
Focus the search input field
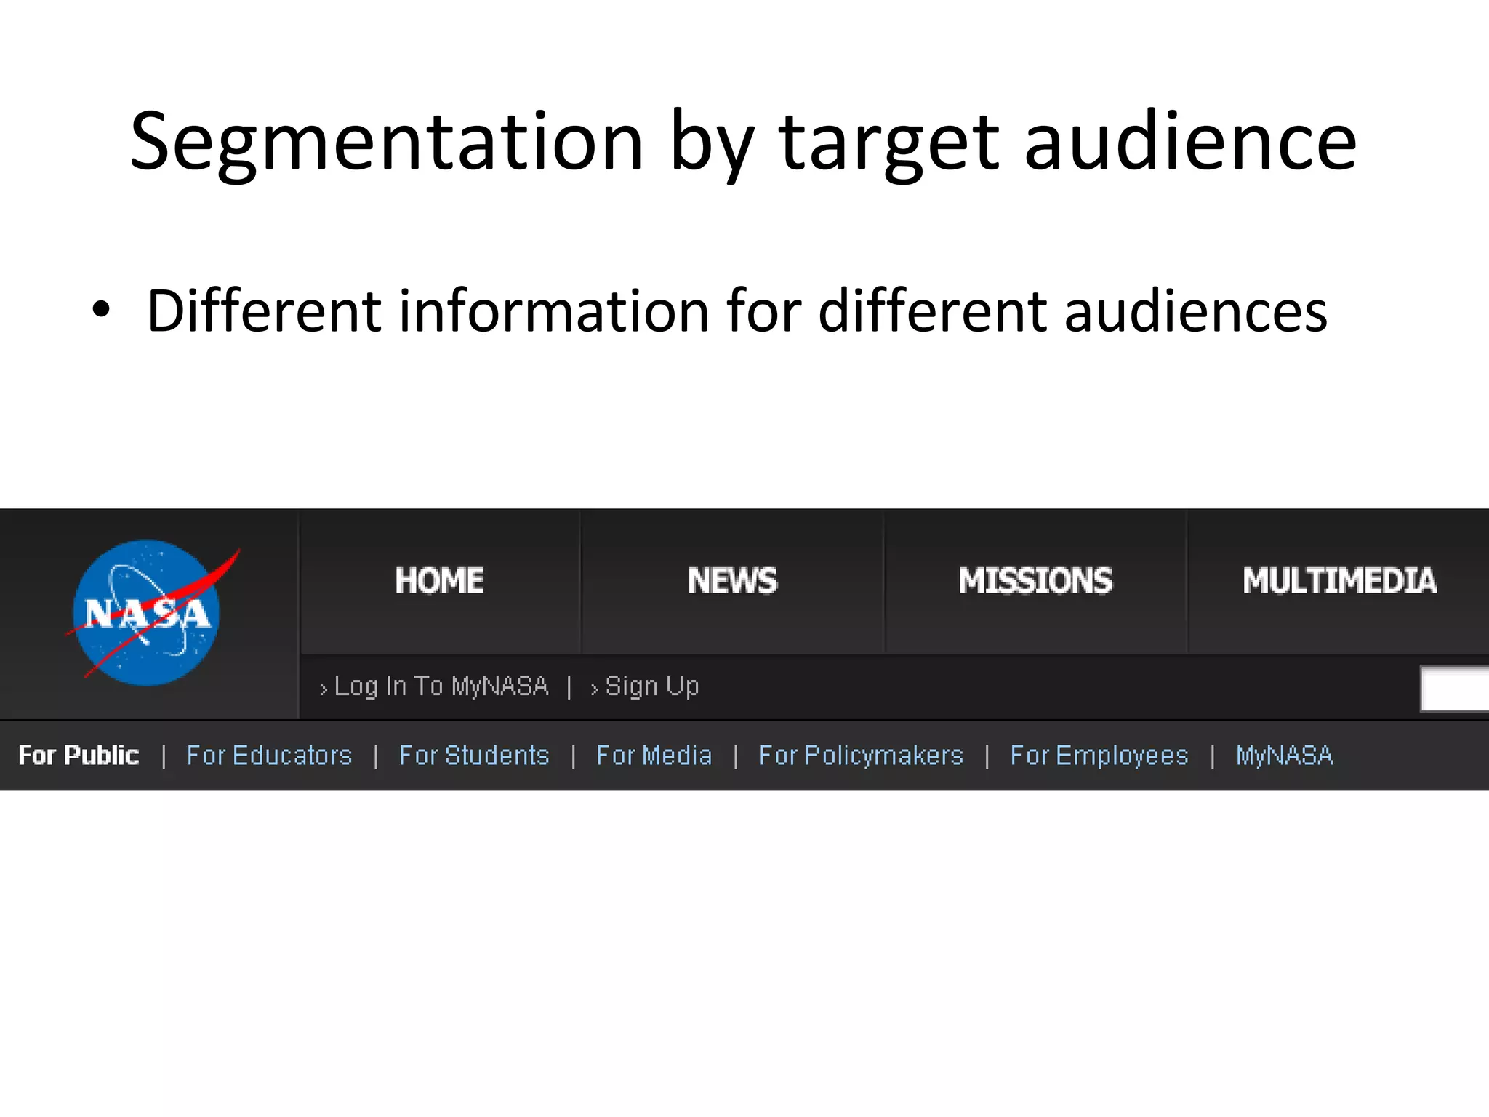(x=1455, y=688)
